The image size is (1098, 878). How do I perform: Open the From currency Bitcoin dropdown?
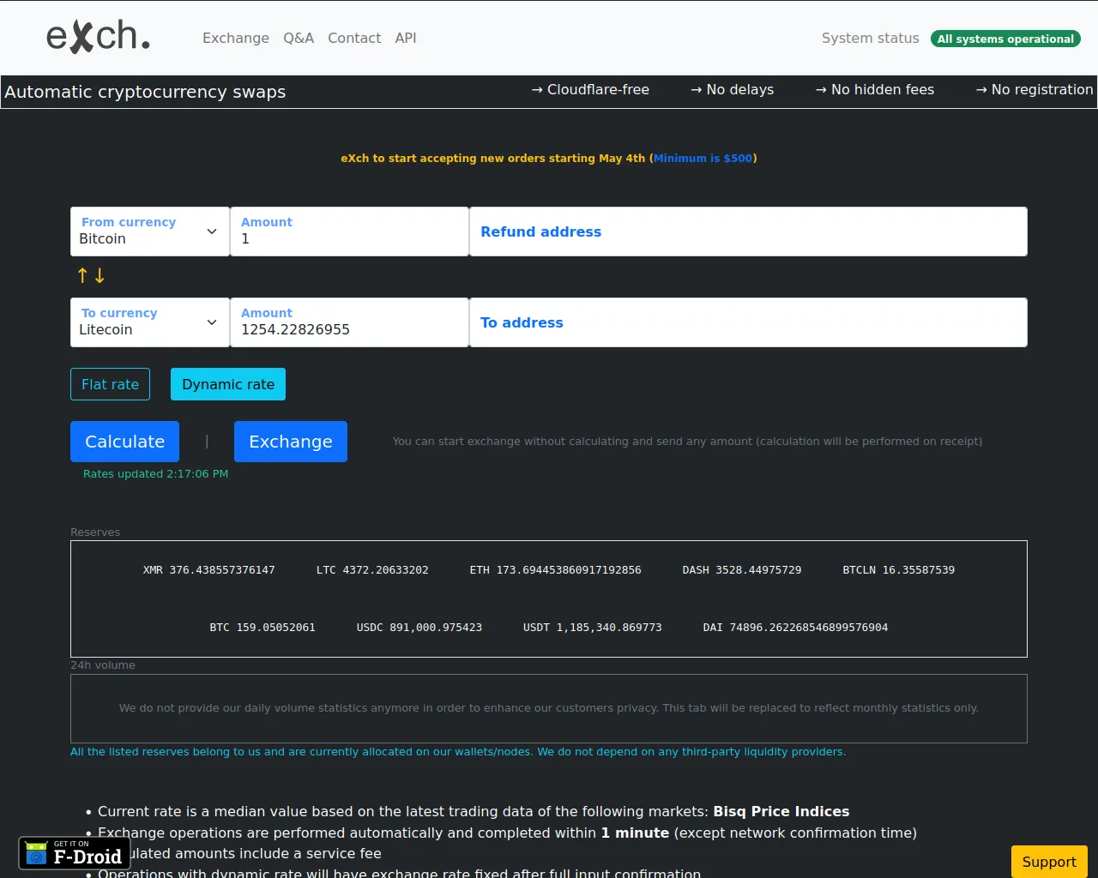click(149, 232)
